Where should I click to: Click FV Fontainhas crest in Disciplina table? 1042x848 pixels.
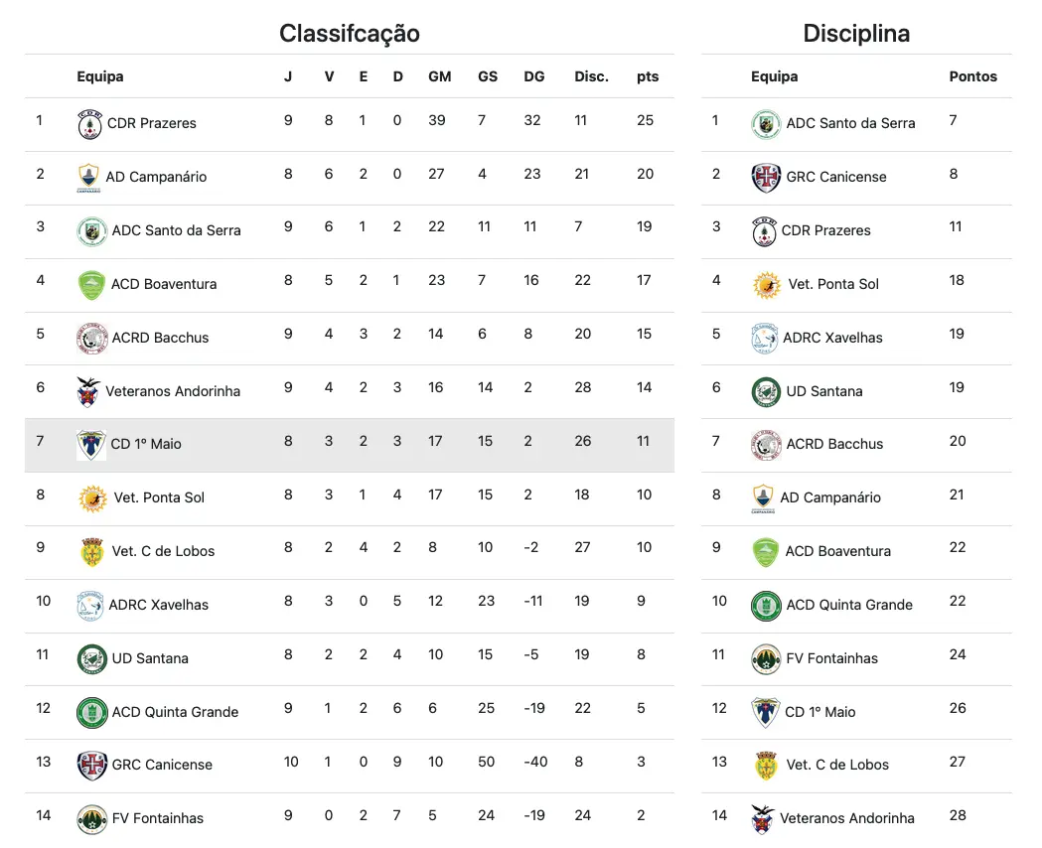tap(766, 659)
